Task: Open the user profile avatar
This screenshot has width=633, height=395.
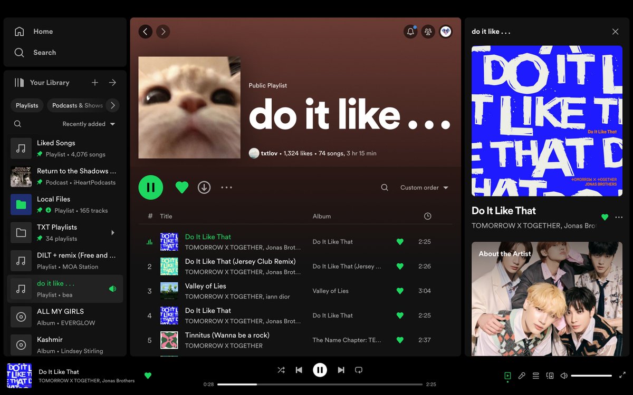Action: pyautogui.click(x=446, y=32)
